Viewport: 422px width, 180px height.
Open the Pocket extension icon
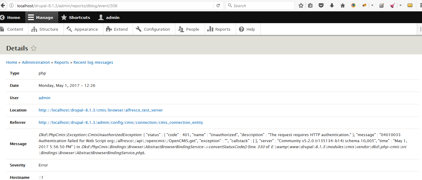321,5
